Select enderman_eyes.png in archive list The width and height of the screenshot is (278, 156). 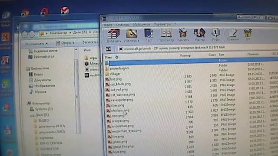125,131
